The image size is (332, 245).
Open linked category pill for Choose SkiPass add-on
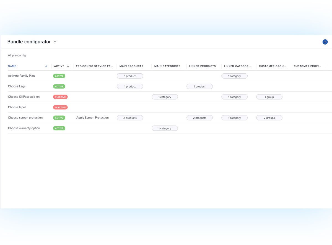click(x=235, y=97)
